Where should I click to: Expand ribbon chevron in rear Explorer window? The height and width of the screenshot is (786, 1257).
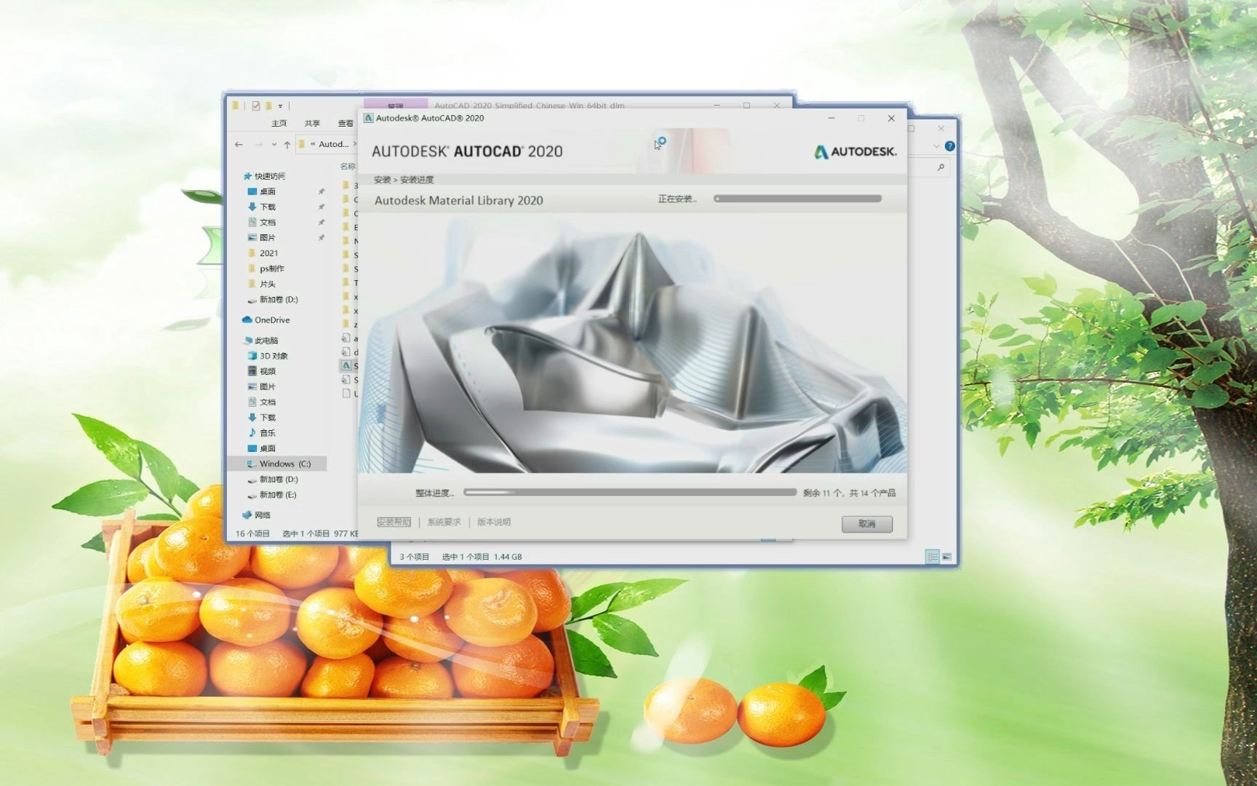(x=936, y=146)
